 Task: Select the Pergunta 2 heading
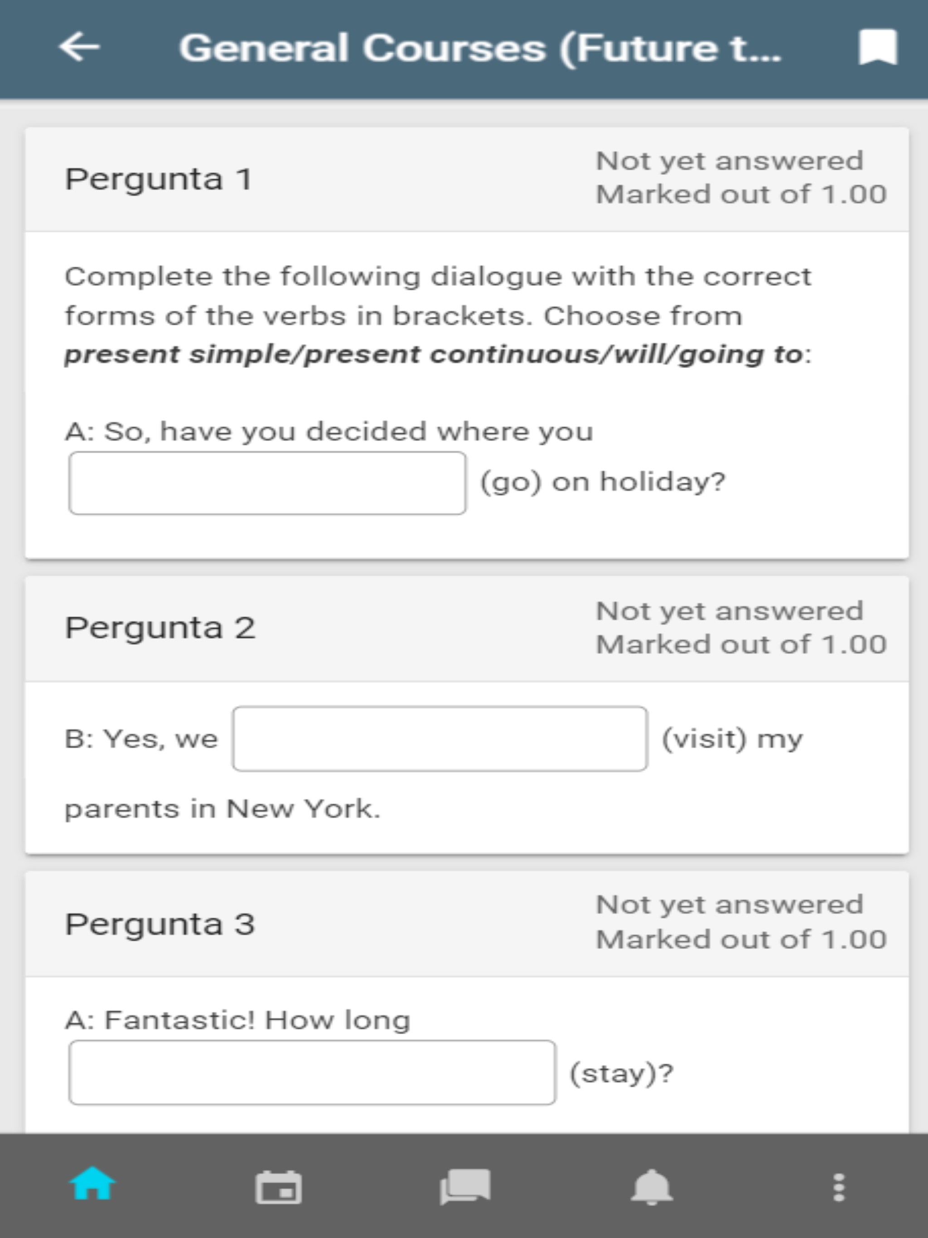pos(160,628)
